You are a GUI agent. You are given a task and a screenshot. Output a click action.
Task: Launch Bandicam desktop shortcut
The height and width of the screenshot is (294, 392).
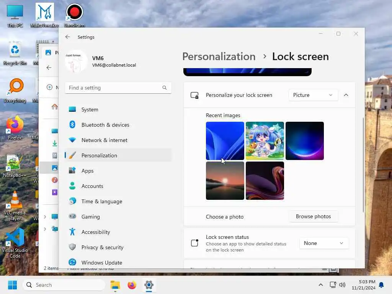point(74,15)
